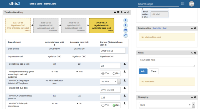Focus the Date of visit field 2018-02-13
Screen dimensions: 200x109
click(113, 51)
